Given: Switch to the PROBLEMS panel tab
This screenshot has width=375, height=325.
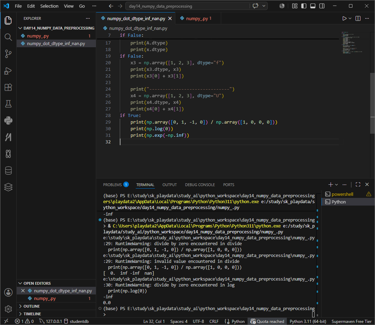Looking at the screenshot, I should tap(116, 185).
